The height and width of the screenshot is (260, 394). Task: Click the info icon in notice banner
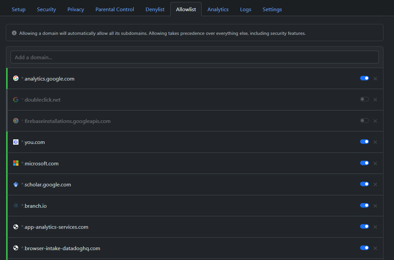(x=14, y=33)
